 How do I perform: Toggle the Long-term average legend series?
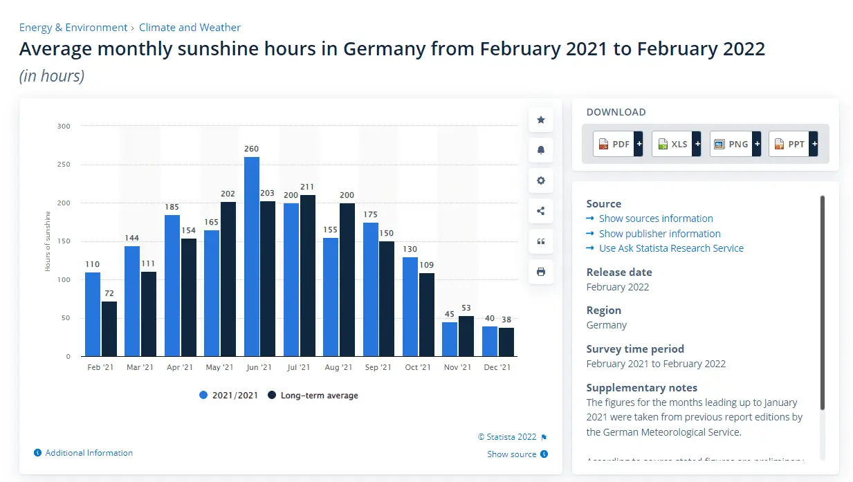312,396
